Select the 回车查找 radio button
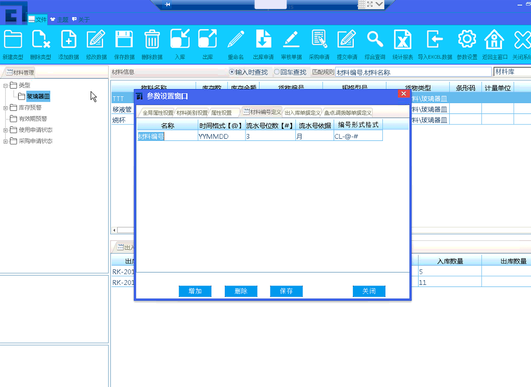Screen dimensions: 531x387 tap(277, 72)
